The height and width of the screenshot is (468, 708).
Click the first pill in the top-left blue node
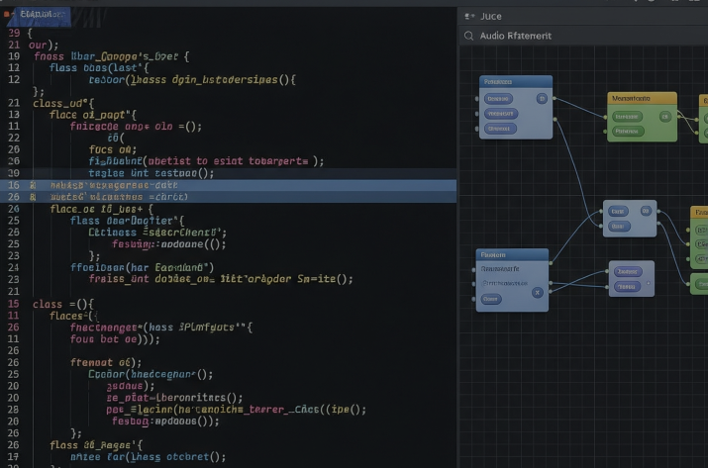point(498,98)
